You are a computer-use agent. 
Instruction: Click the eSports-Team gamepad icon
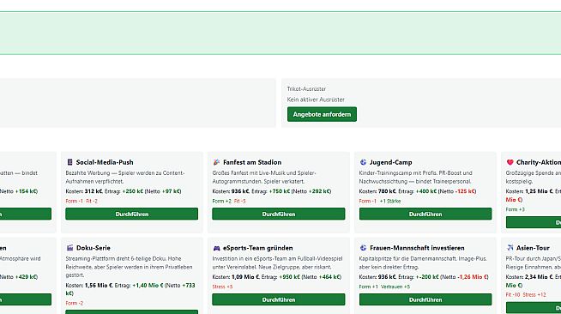pos(216,248)
